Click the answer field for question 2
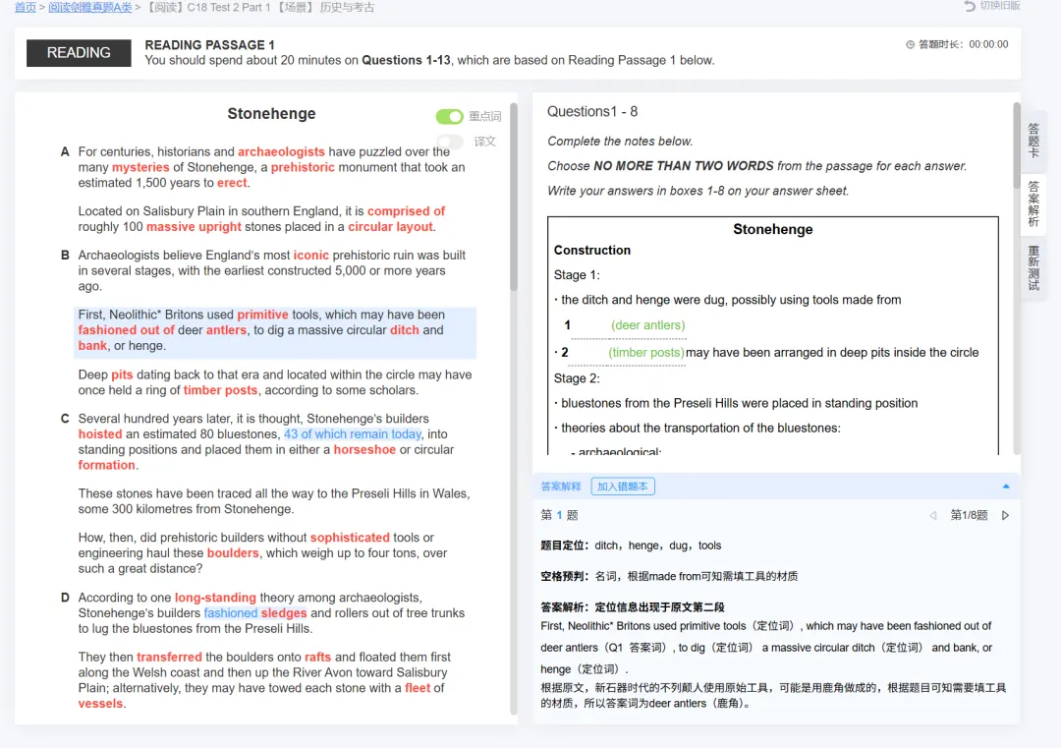This screenshot has height=748, width=1061. point(629,353)
